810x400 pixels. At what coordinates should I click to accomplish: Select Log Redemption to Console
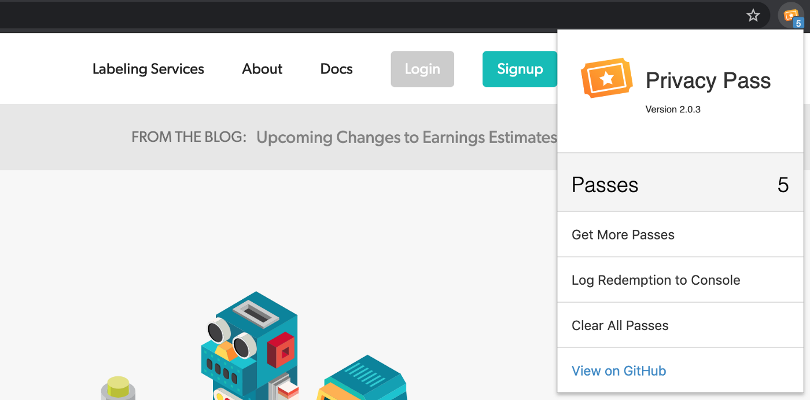[656, 280]
